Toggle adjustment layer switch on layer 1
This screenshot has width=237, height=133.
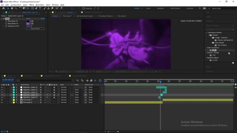(x=54, y=87)
